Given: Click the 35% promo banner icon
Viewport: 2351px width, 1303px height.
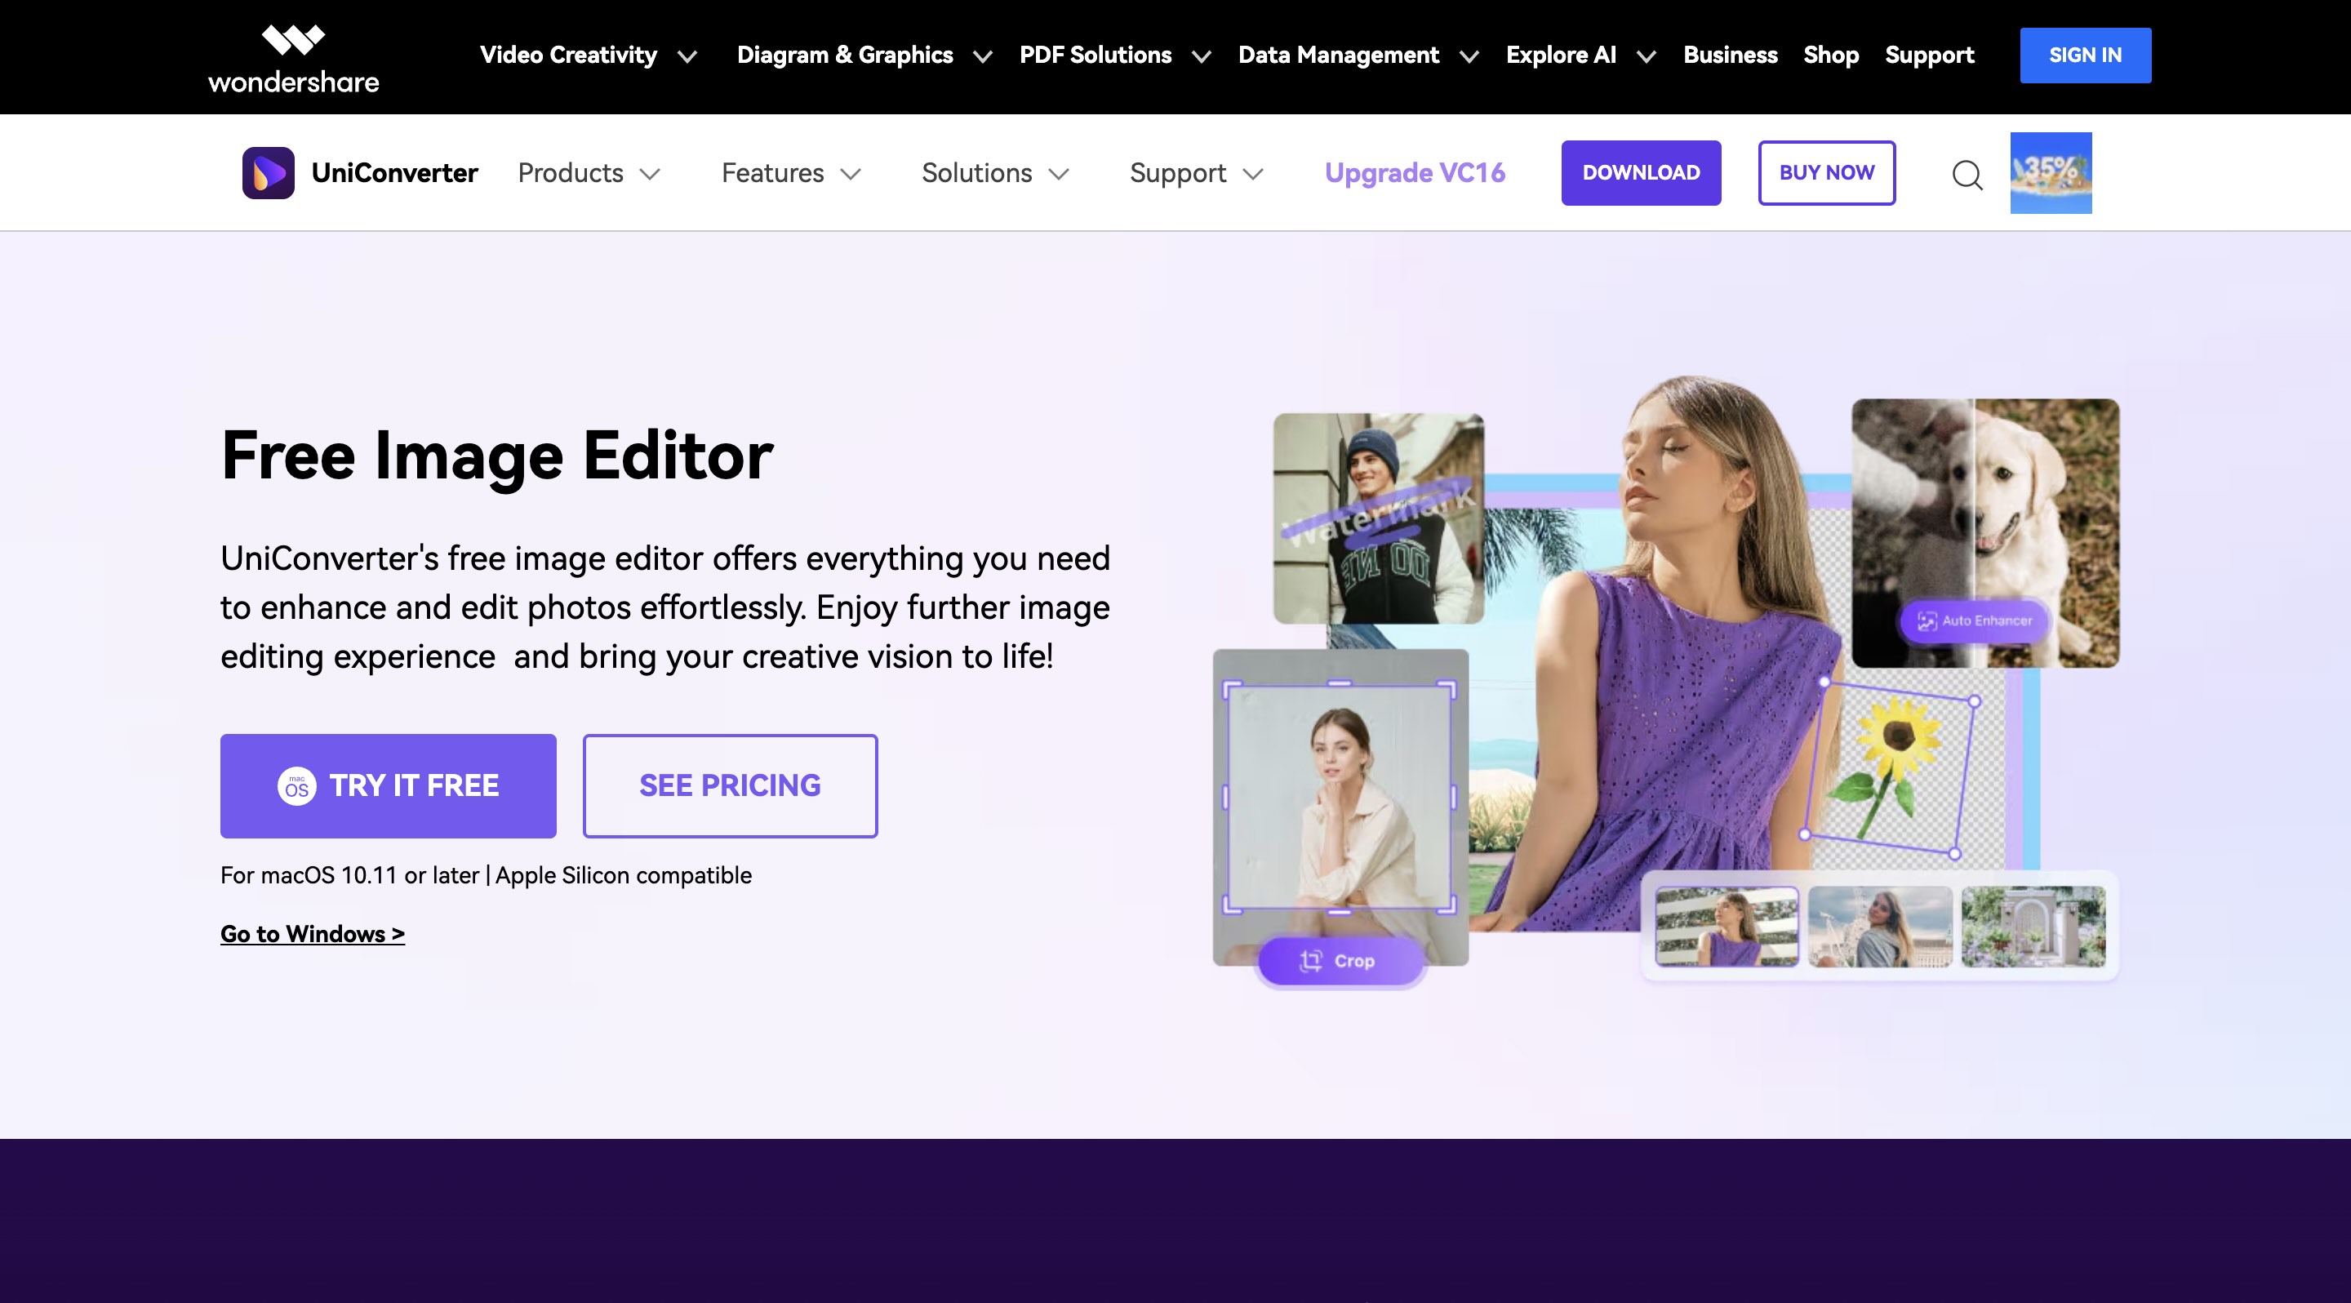Looking at the screenshot, I should (x=2051, y=172).
